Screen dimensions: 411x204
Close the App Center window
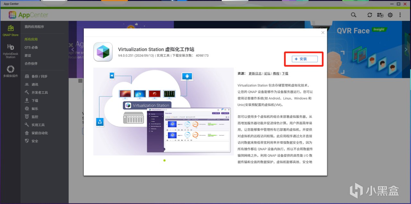pyautogui.click(x=406, y=4)
